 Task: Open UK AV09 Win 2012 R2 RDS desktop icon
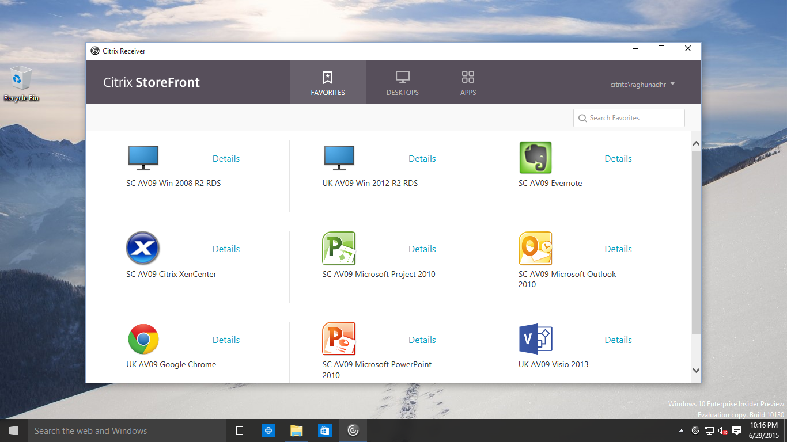(339, 158)
